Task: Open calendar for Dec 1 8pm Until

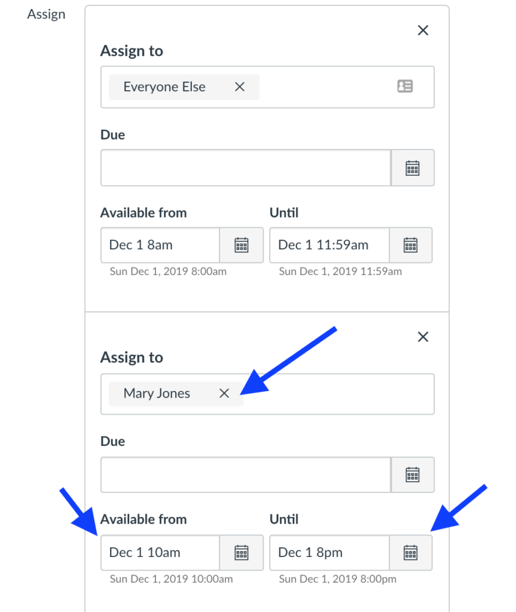Action: (x=411, y=552)
